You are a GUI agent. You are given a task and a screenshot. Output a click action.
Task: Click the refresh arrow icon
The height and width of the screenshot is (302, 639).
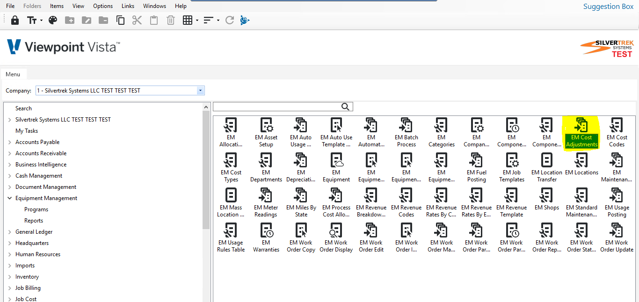point(230,20)
